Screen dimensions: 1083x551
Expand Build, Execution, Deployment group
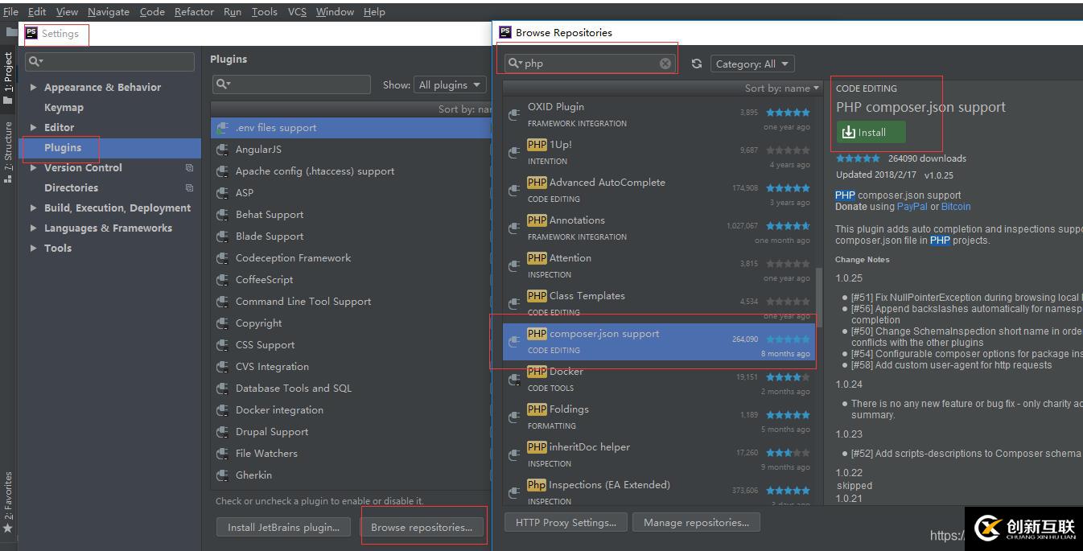pos(33,208)
